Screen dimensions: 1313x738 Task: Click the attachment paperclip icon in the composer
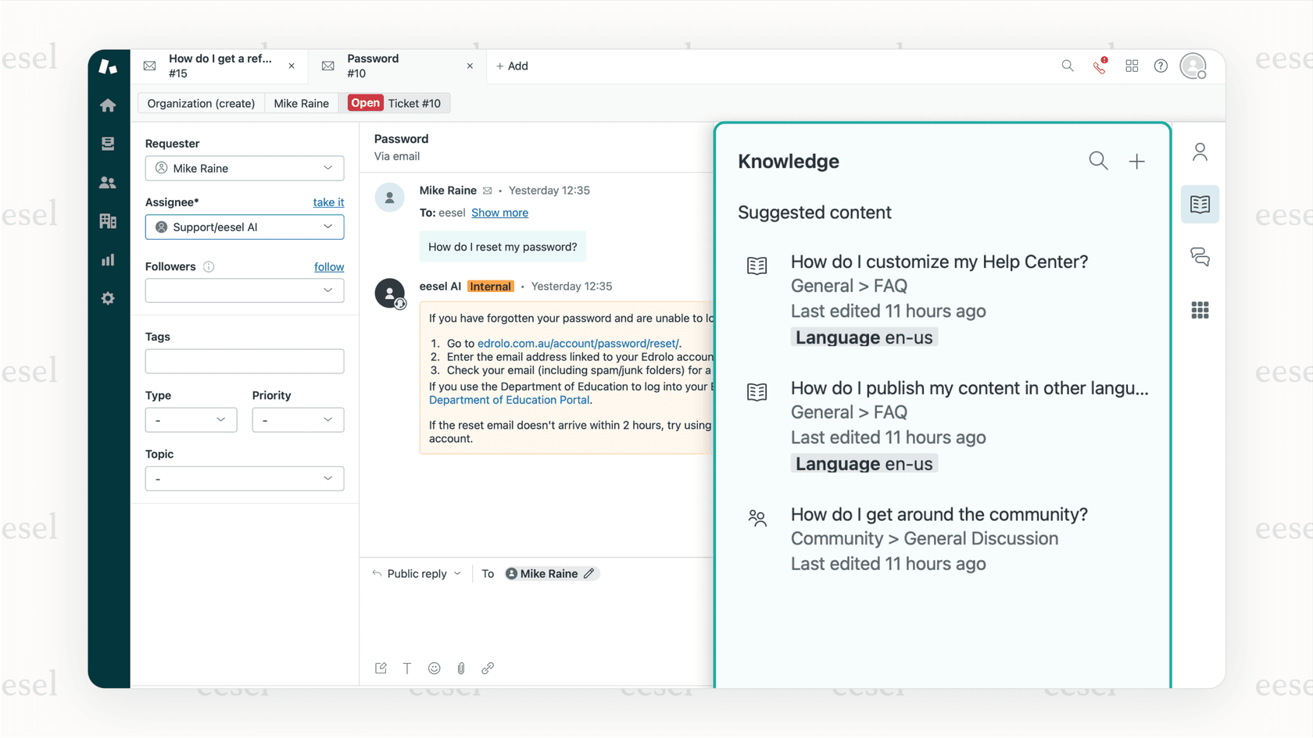pos(461,668)
